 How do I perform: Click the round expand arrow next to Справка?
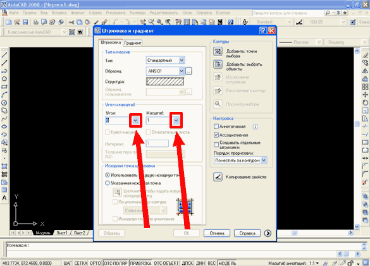point(268,233)
